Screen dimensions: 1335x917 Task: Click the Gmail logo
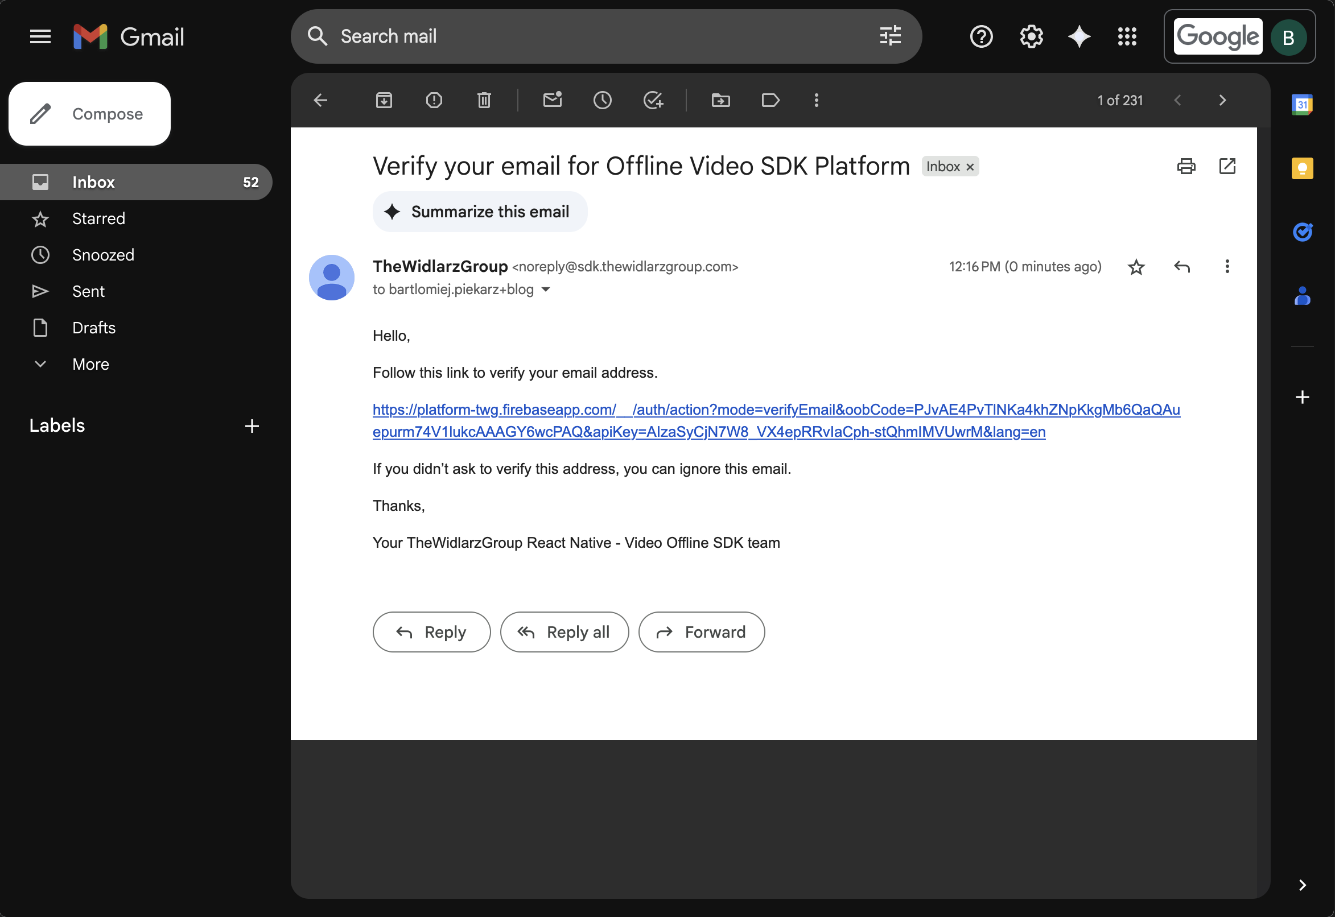(129, 37)
